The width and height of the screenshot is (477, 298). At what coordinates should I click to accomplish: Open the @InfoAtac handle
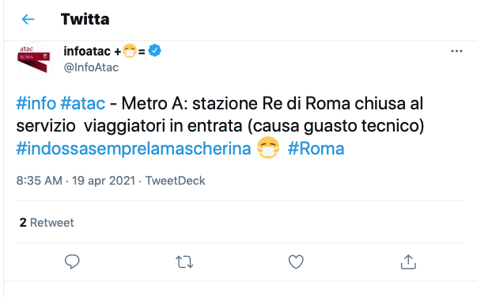click(x=91, y=67)
